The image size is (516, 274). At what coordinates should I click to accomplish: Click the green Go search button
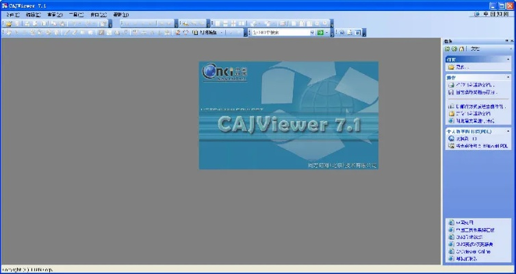[320, 33]
